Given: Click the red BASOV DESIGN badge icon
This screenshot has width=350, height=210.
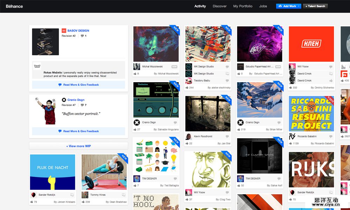Looking at the screenshot, I should tap(64, 30).
